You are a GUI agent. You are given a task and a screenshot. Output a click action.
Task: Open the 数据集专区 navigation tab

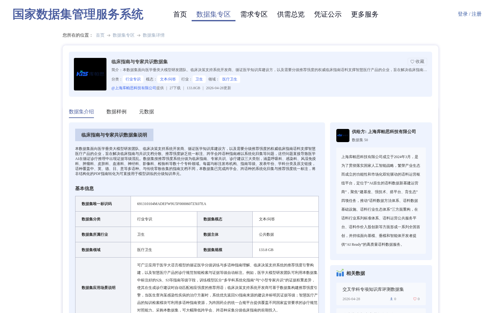coord(213,14)
